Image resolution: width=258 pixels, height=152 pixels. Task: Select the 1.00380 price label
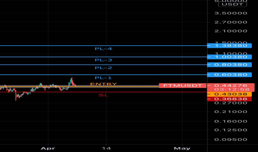tap(229, 57)
